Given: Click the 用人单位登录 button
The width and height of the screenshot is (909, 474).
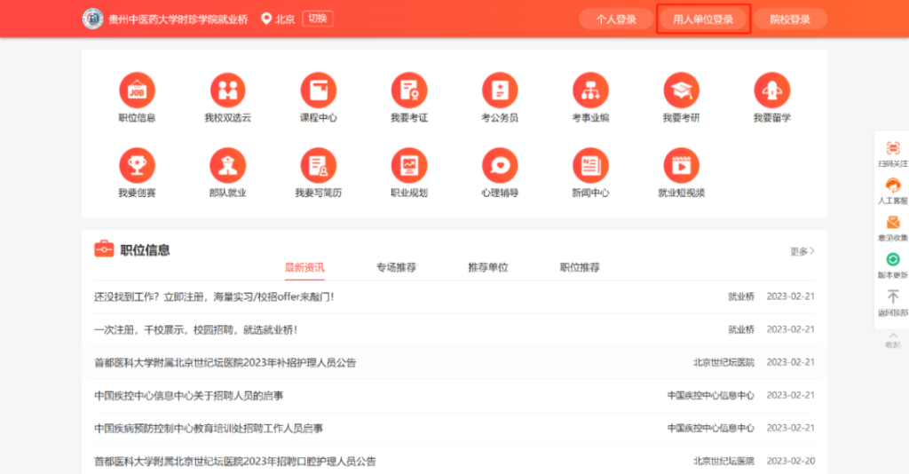Looking at the screenshot, I should [x=703, y=20].
